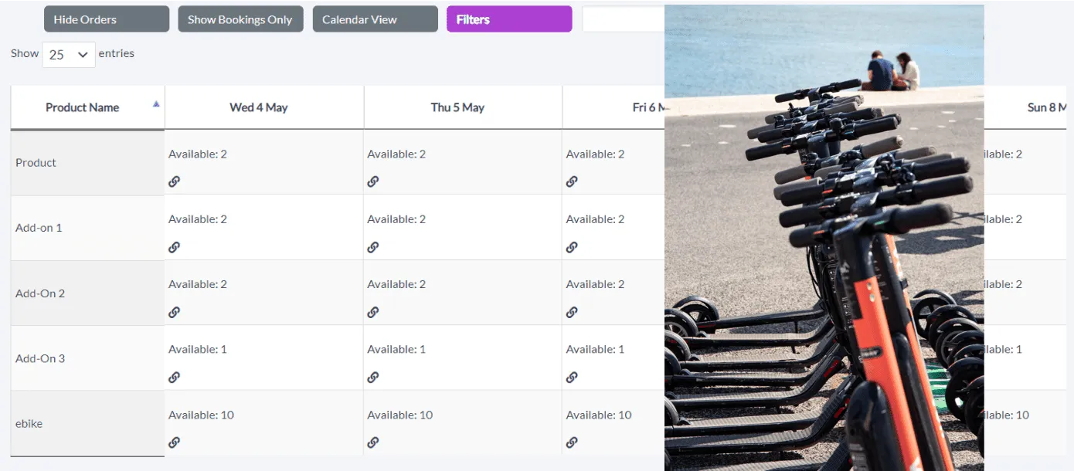
Task: Click link icon for Product on Fri 6 May
Action: point(572,181)
